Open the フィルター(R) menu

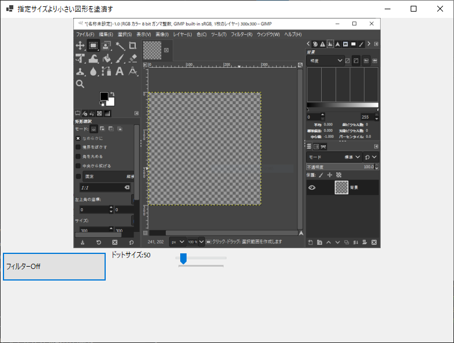point(241,34)
